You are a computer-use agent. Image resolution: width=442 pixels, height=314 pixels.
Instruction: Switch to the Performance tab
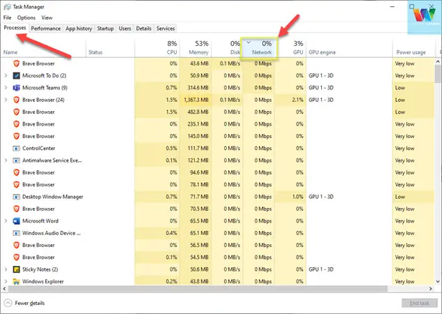coord(45,29)
